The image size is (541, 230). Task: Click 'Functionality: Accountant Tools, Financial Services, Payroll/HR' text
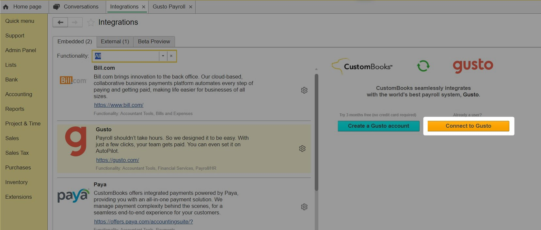tap(156, 168)
